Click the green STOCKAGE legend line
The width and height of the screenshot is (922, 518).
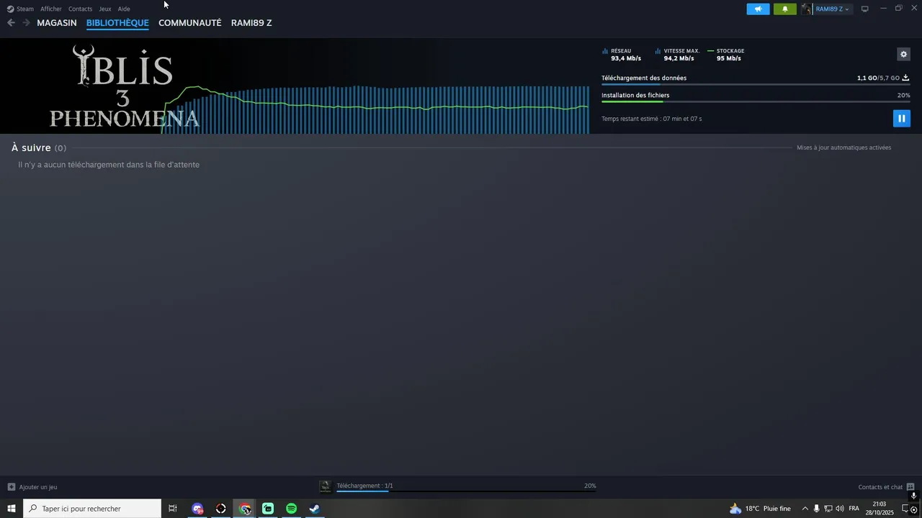point(711,51)
